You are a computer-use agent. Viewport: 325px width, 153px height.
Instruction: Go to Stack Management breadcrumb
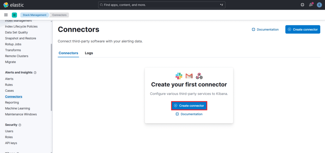[35, 15]
